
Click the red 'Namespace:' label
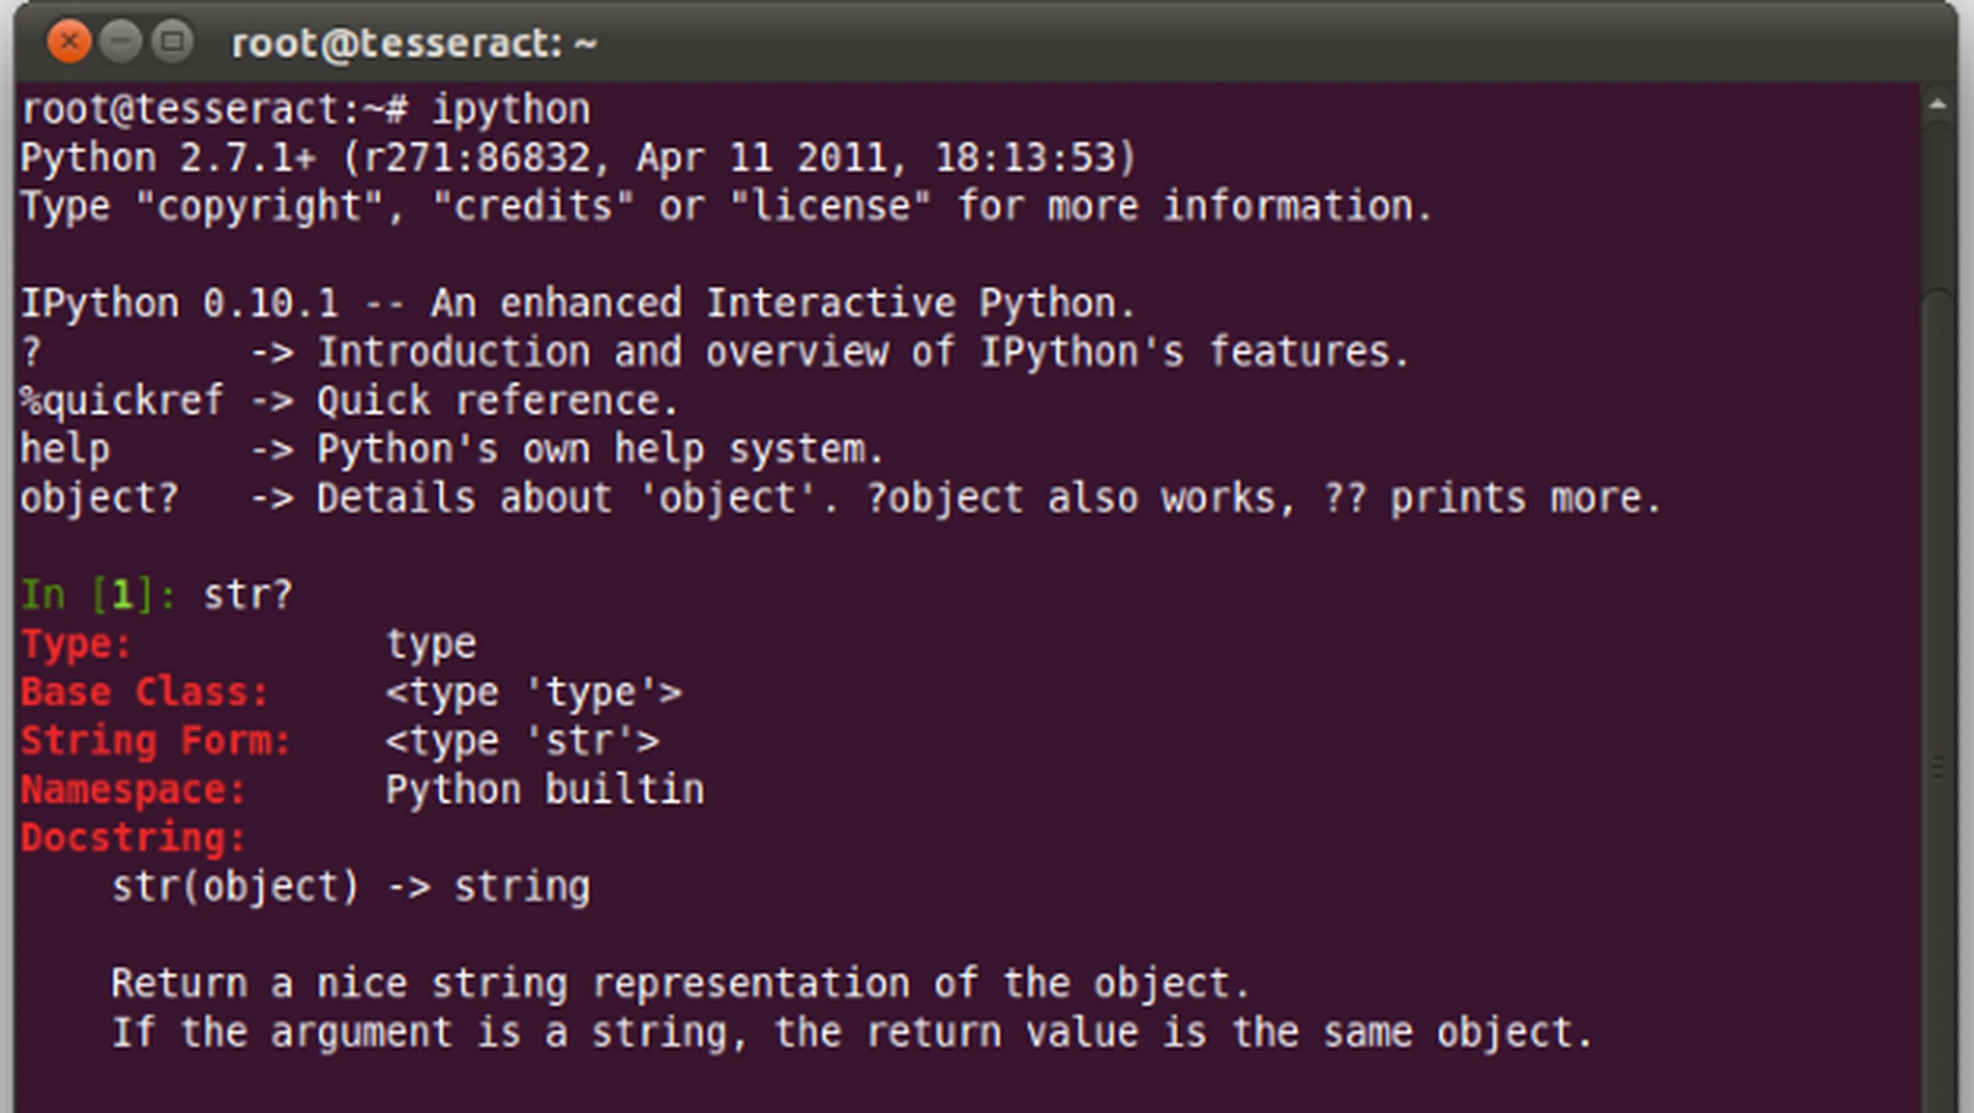coord(132,790)
